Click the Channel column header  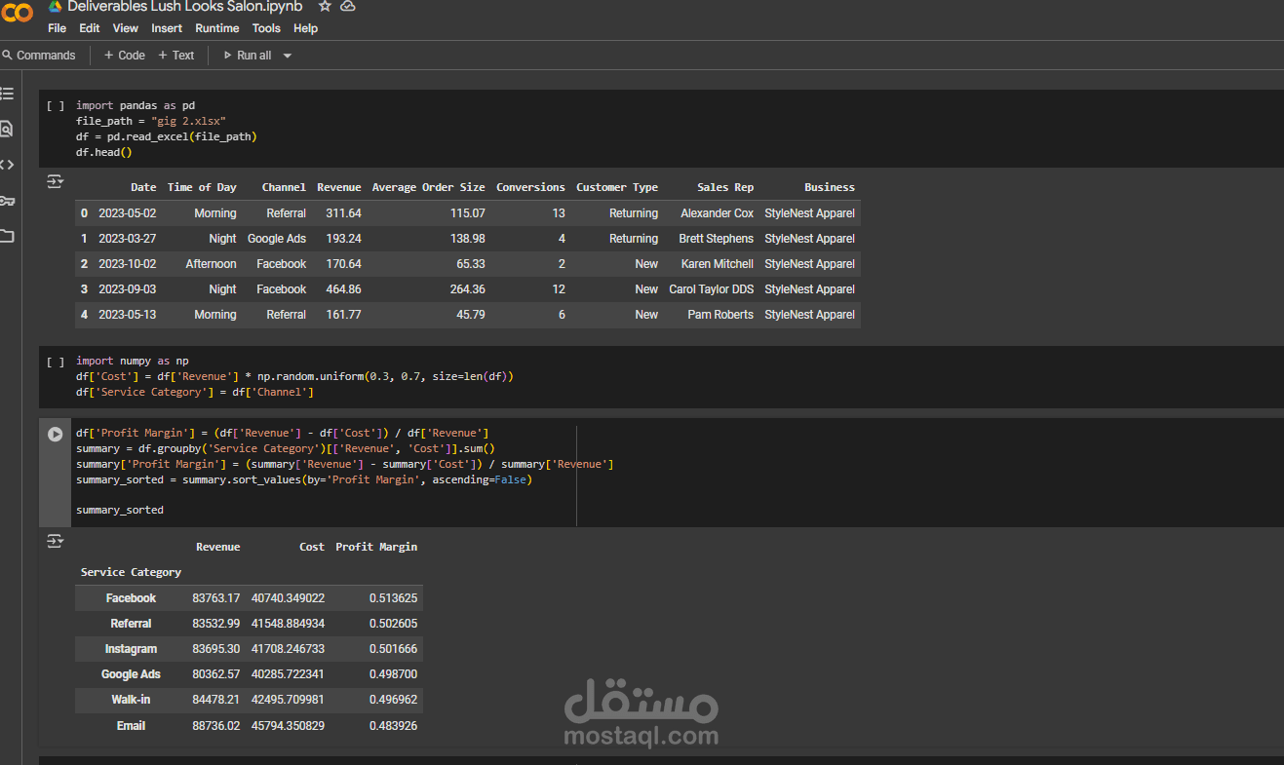pos(284,187)
